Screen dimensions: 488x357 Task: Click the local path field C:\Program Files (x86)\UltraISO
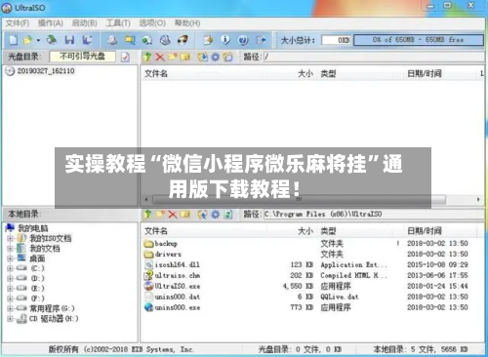coord(374,214)
